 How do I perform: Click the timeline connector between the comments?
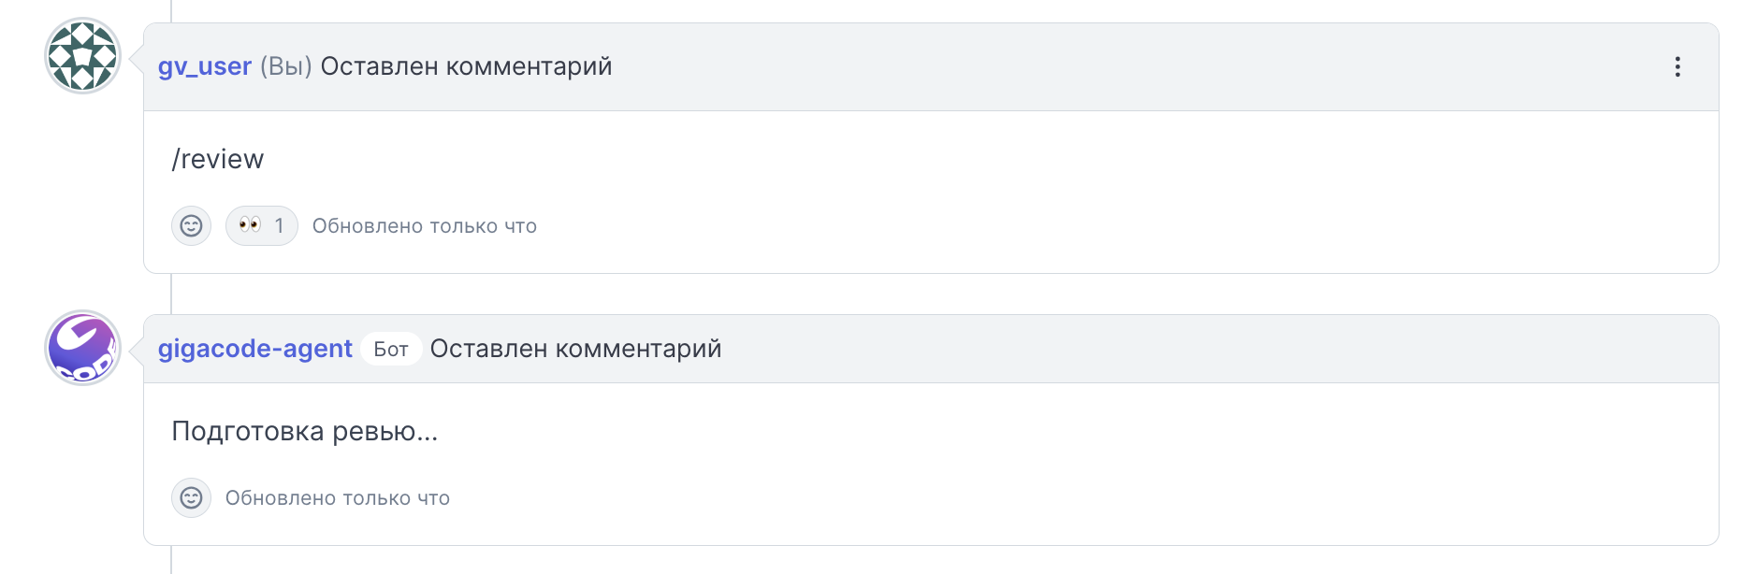[171, 294]
